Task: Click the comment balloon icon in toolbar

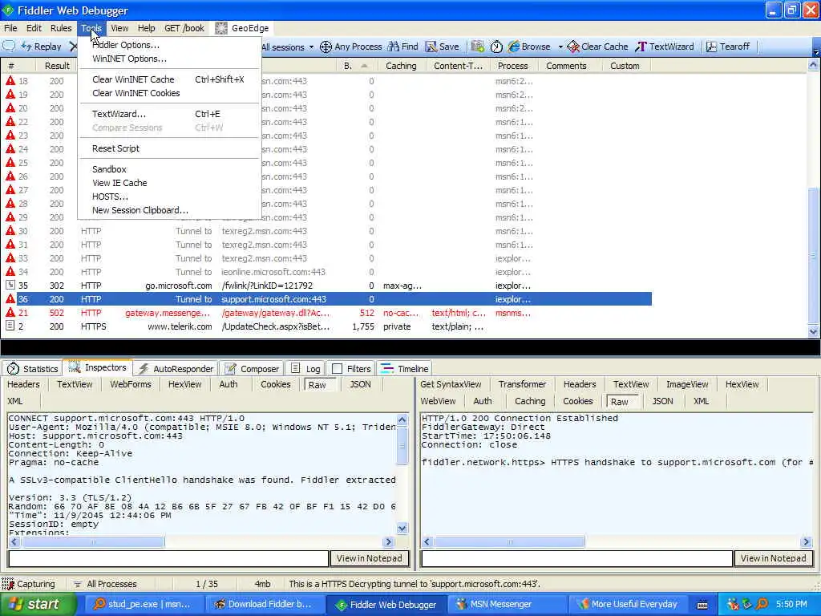Action: click(x=9, y=46)
